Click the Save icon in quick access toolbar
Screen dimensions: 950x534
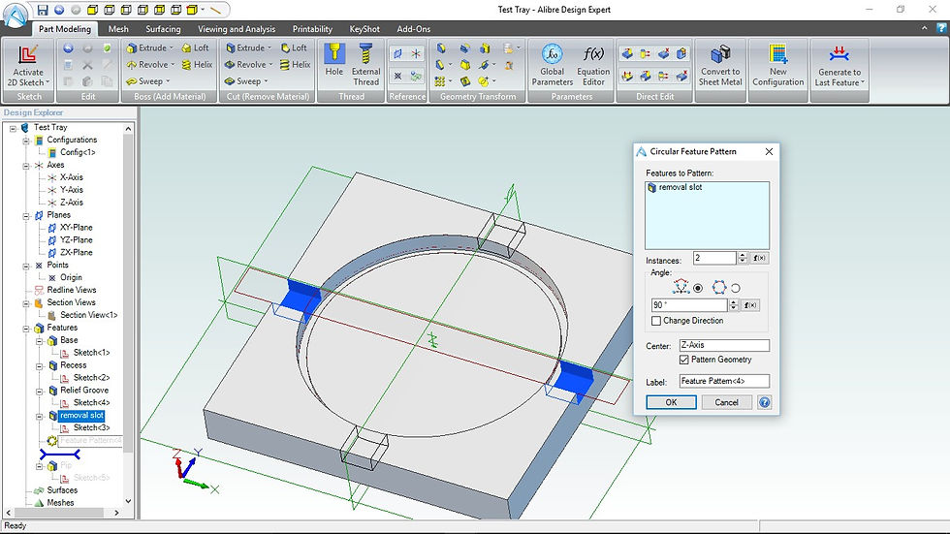(43, 10)
